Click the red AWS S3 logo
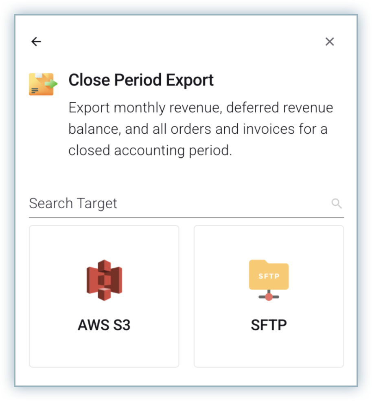Image resolution: width=372 pixels, height=401 pixels. coord(104,280)
